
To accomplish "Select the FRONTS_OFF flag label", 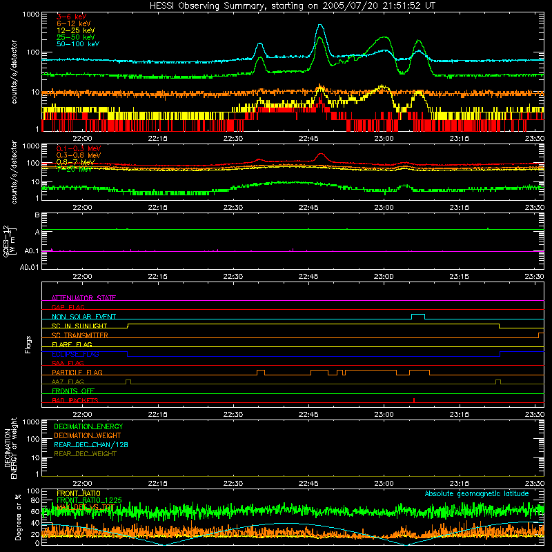I will [73, 391].
